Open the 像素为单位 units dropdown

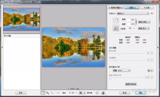click(x=144, y=22)
